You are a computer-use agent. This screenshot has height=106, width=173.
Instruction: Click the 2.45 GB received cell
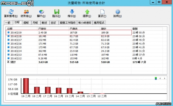click(42, 33)
